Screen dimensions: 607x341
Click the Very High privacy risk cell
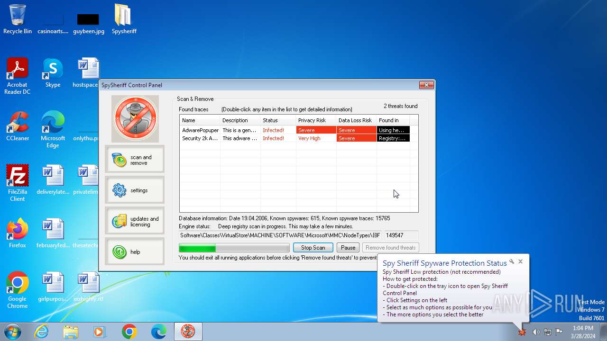click(x=316, y=138)
